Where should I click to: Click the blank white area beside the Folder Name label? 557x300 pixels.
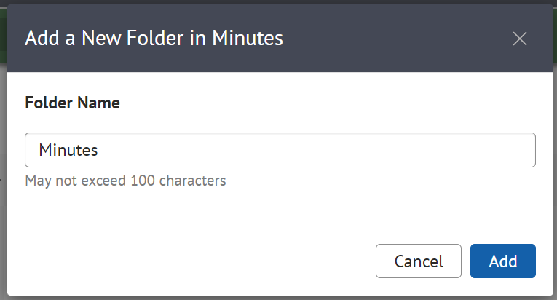(x=328, y=103)
